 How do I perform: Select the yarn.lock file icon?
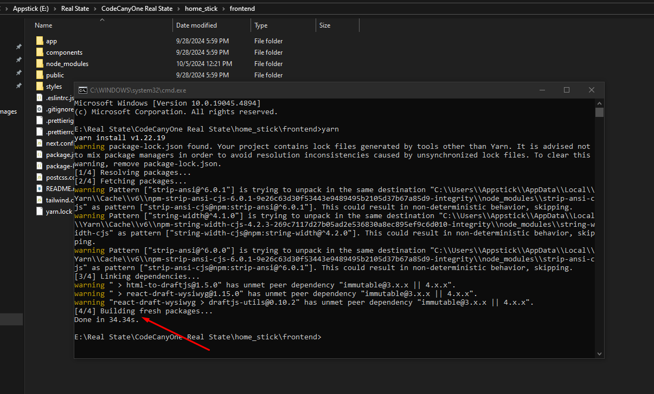pos(40,212)
